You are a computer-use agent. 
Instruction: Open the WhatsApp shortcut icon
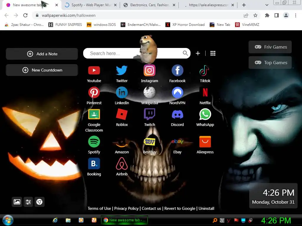tap(205, 114)
